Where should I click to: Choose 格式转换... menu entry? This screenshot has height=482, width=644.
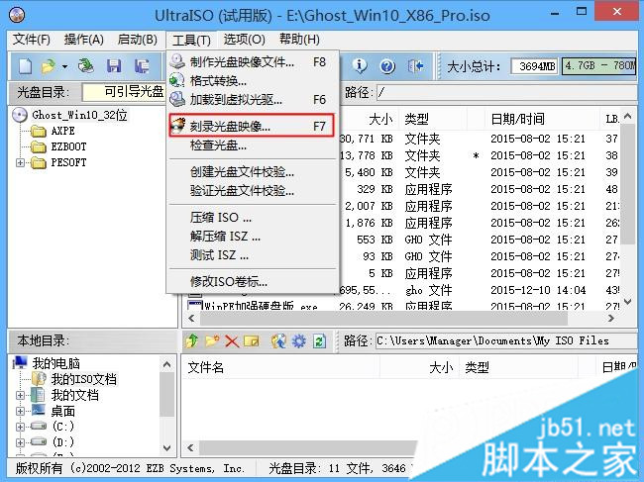(x=253, y=81)
